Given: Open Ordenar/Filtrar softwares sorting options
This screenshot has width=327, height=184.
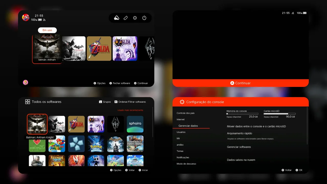Looking at the screenshot, I should 130,102.
